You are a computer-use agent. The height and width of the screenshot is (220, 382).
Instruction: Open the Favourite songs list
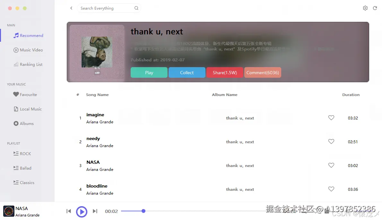pyautogui.click(x=25, y=94)
